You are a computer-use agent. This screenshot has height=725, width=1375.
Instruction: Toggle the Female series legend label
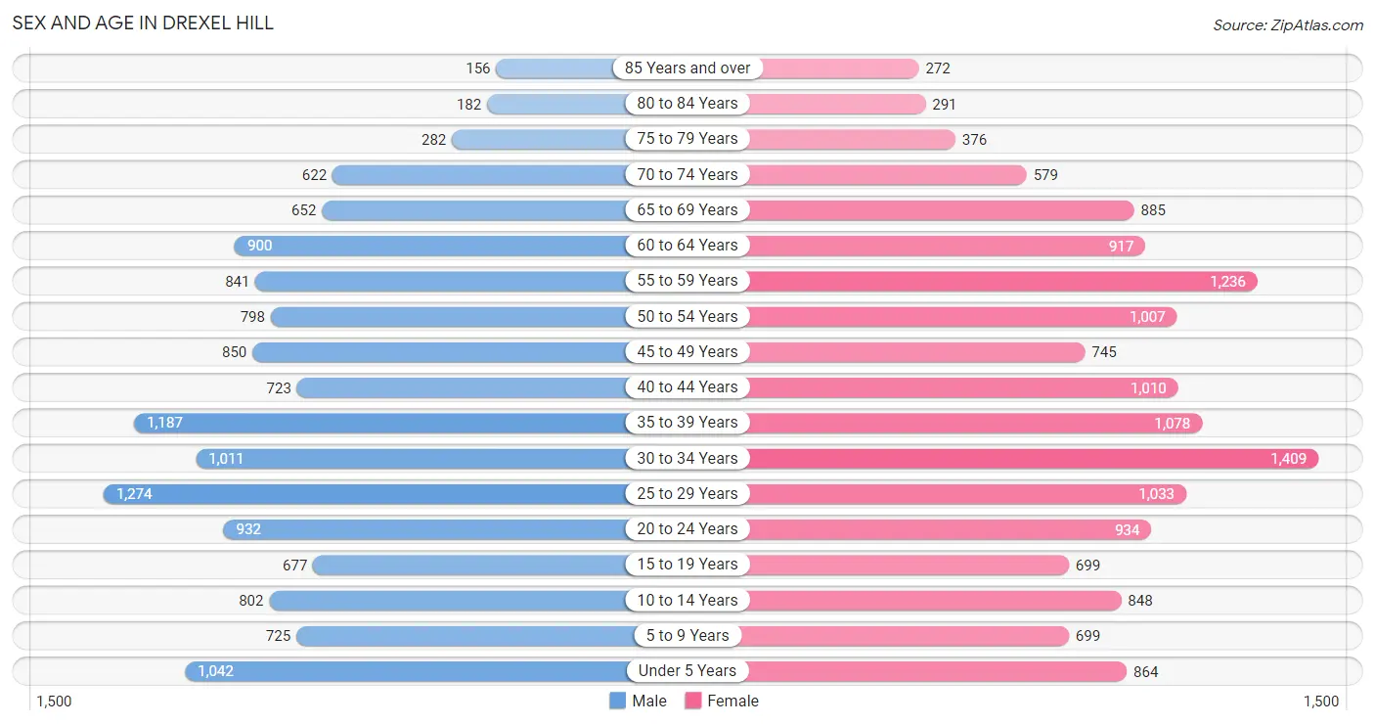click(732, 701)
